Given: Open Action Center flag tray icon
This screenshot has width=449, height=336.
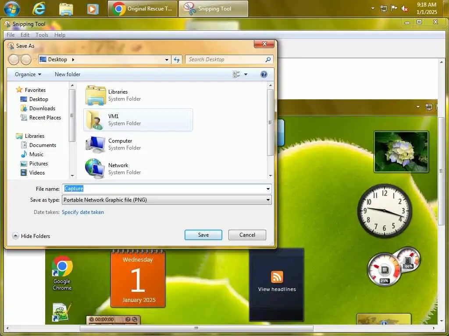Looking at the screenshot, I should pyautogui.click(x=394, y=8).
